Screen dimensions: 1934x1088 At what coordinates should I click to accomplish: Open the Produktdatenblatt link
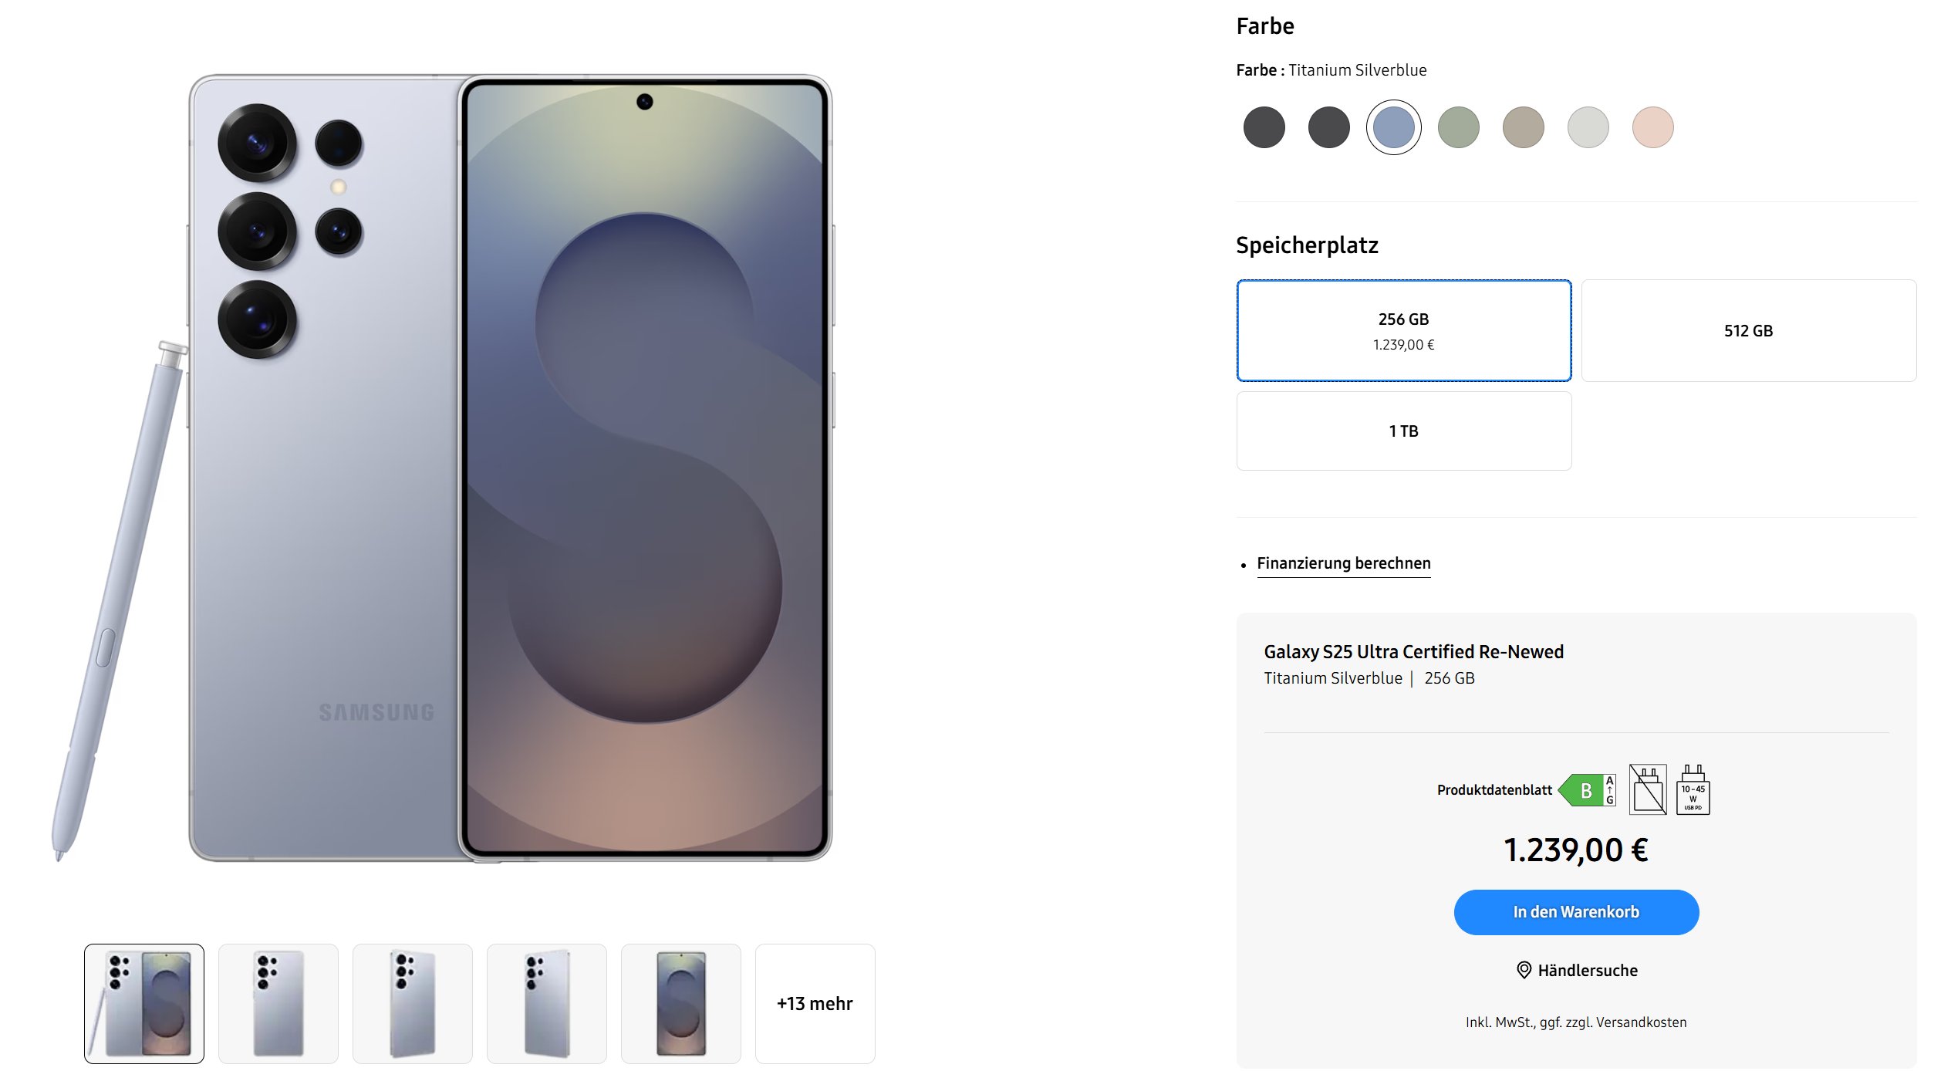1494,790
